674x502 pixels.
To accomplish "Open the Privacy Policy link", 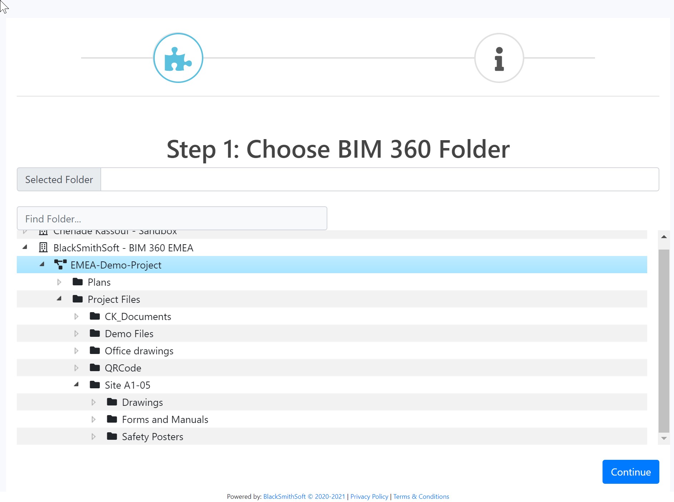I will coord(369,496).
